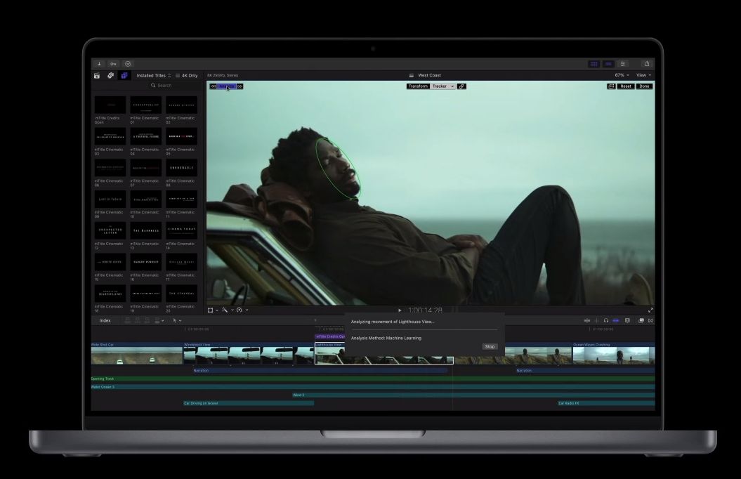Toggle the browser panel visibility button
Image resolution: width=741 pixels, height=479 pixels.
pos(594,64)
